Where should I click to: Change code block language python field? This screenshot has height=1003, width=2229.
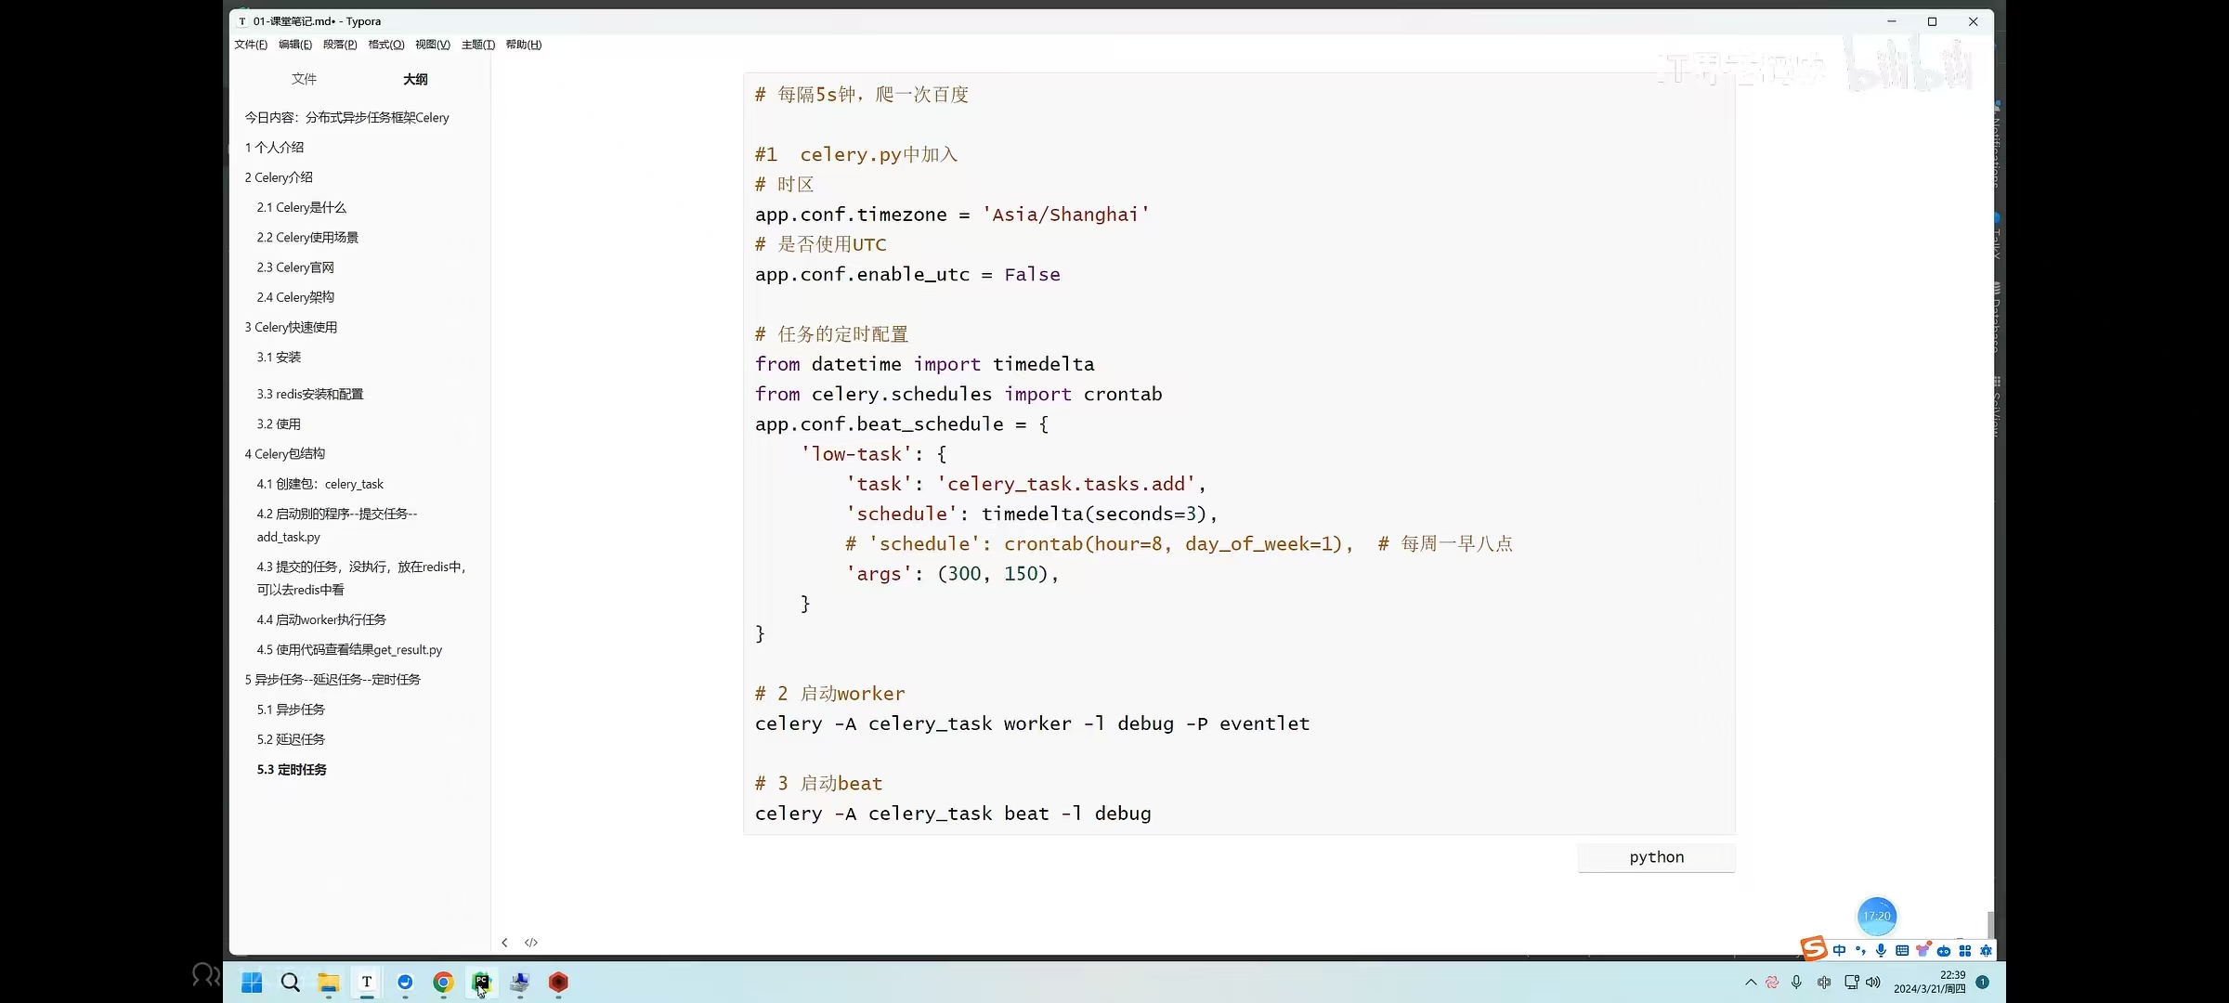click(1656, 857)
